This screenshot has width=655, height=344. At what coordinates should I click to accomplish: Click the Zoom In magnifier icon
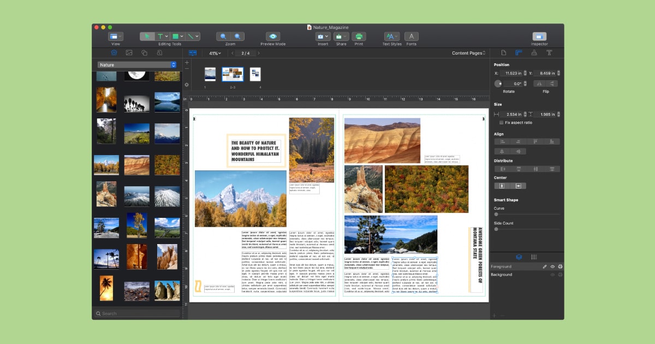tap(239, 35)
